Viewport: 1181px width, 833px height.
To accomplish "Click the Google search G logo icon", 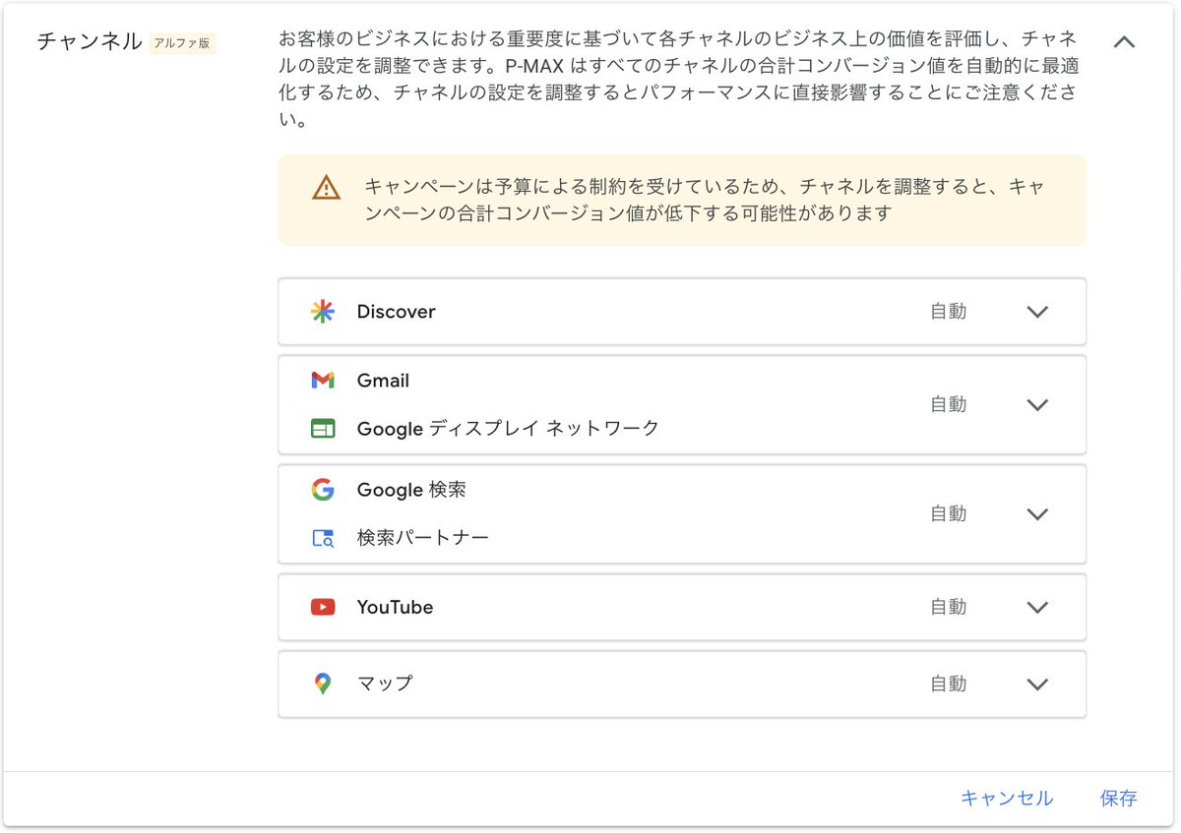I will click(322, 490).
